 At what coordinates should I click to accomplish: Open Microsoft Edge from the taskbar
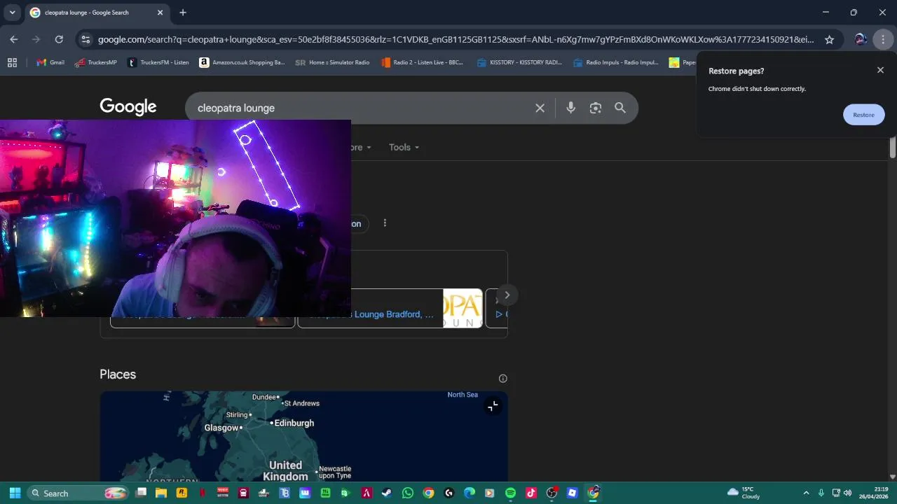tap(470, 493)
